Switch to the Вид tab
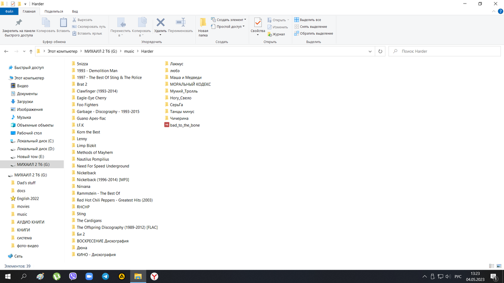The height and width of the screenshot is (283, 504). click(x=75, y=11)
